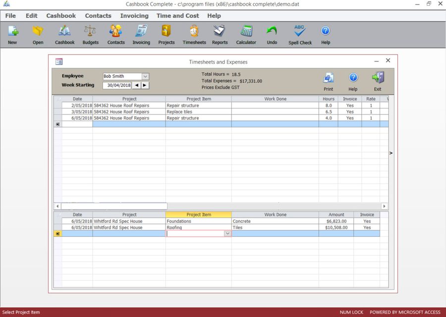This screenshot has width=446, height=317.
Task: Open the Time and Cost menu
Action: point(178,16)
